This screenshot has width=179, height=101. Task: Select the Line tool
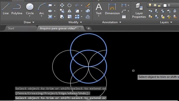tap(6, 9)
